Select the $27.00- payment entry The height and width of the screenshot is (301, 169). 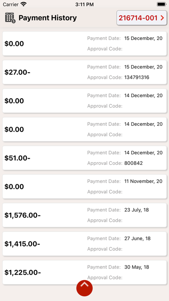[84, 72]
